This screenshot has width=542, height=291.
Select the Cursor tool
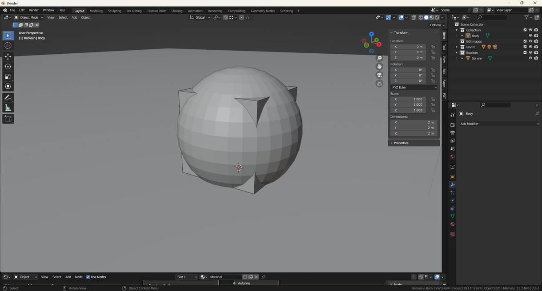8,45
